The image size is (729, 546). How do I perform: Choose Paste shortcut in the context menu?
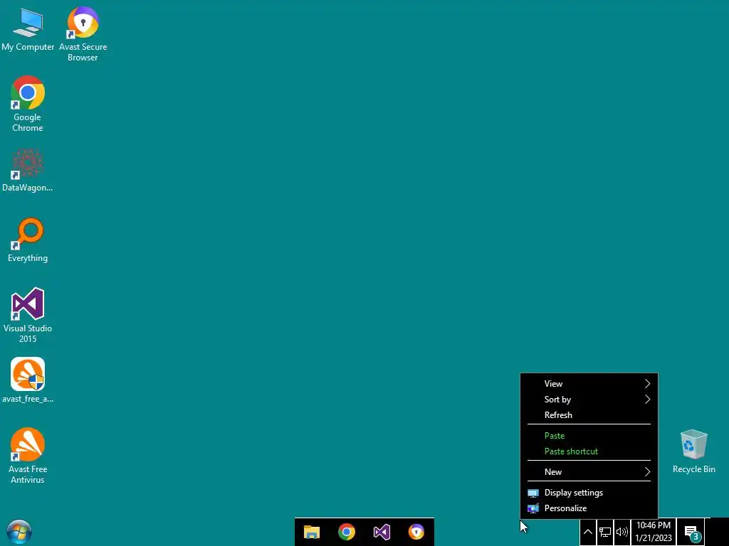(589, 451)
